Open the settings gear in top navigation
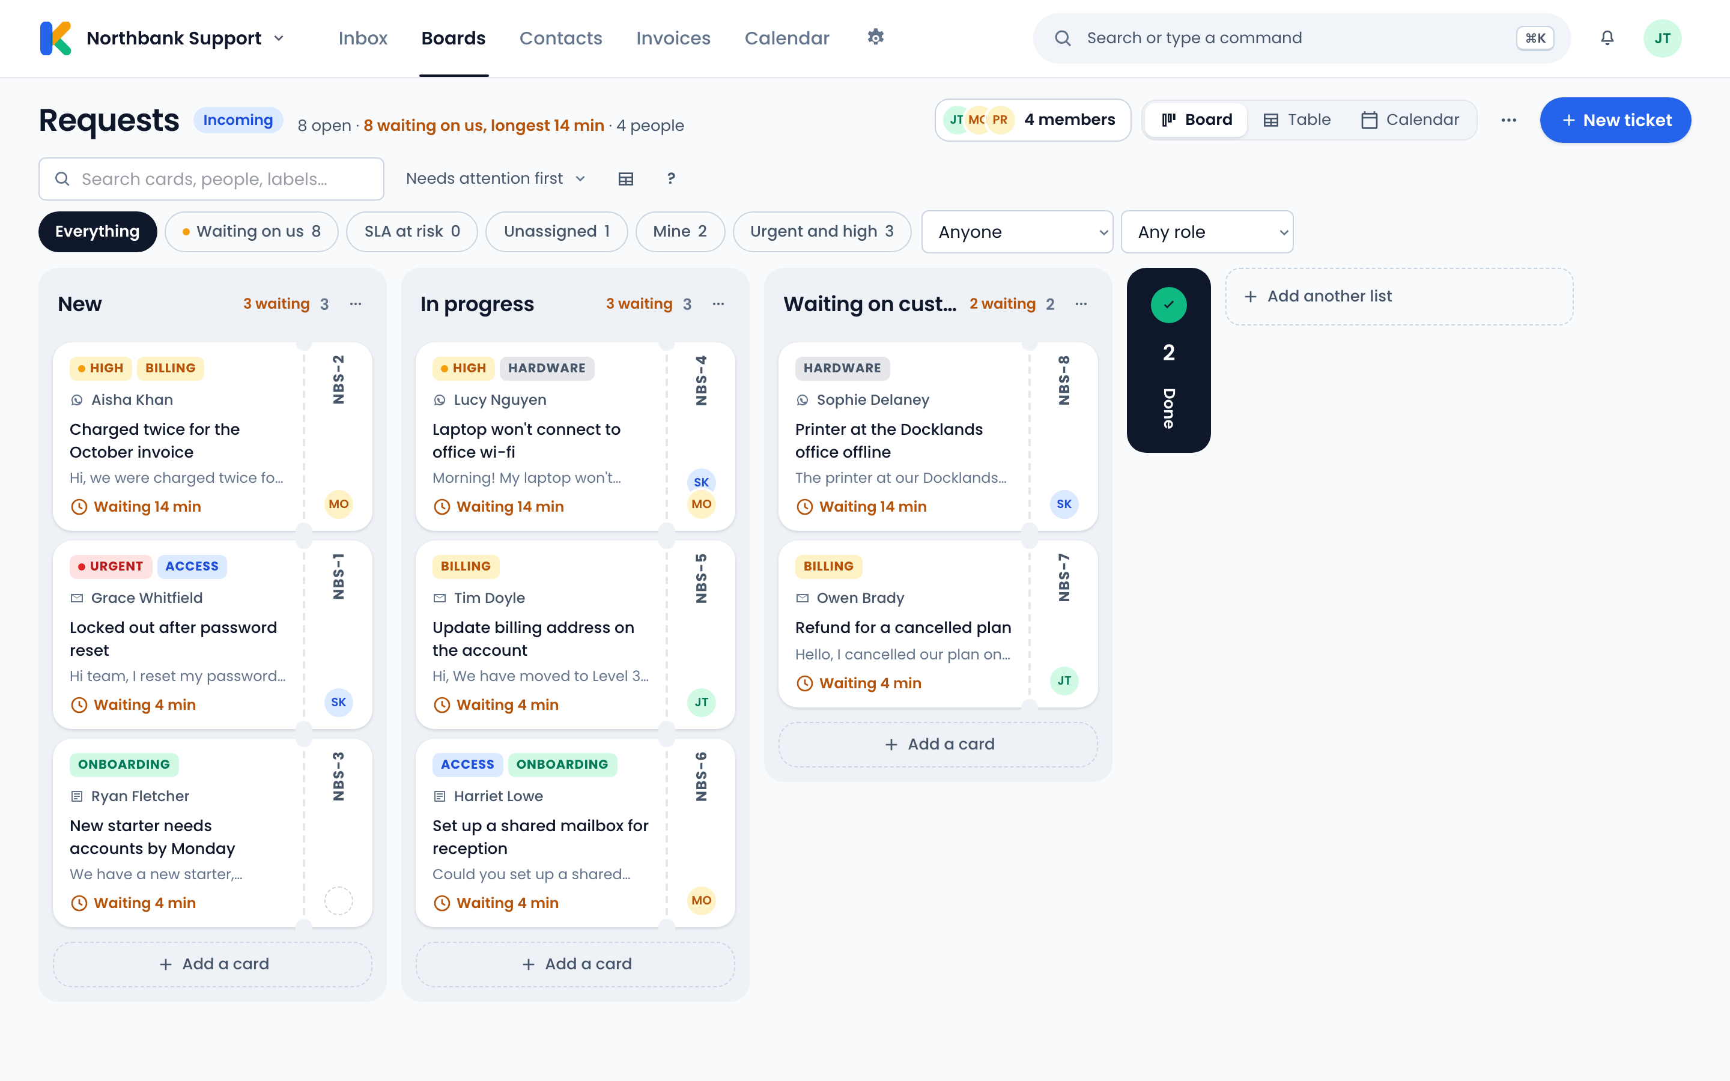 click(x=876, y=37)
